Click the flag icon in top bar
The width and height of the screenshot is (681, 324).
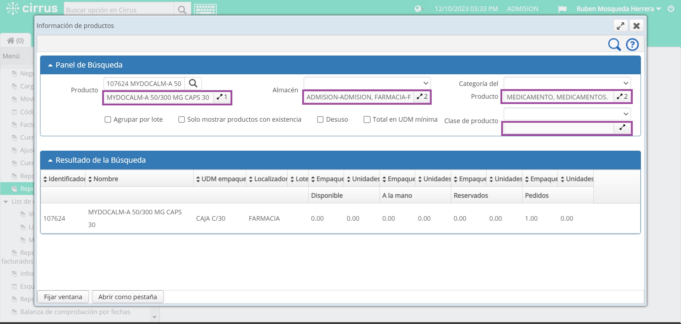[562, 9]
